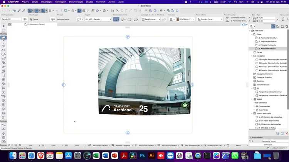289x162 pixels.
Task: Open the Modelagem menu
Action: point(61,2)
